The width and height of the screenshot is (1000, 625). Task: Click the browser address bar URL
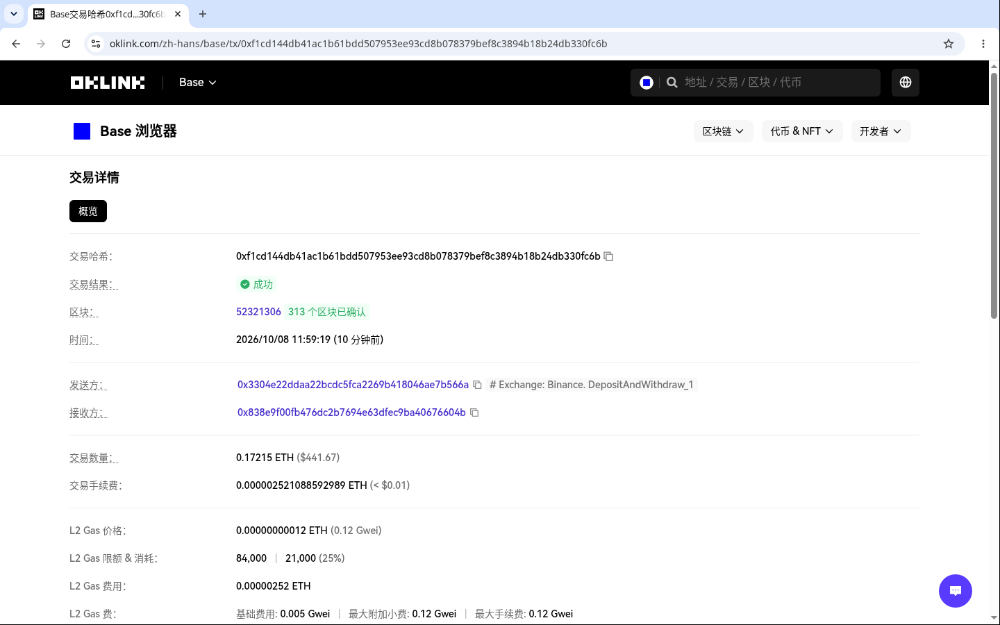358,44
